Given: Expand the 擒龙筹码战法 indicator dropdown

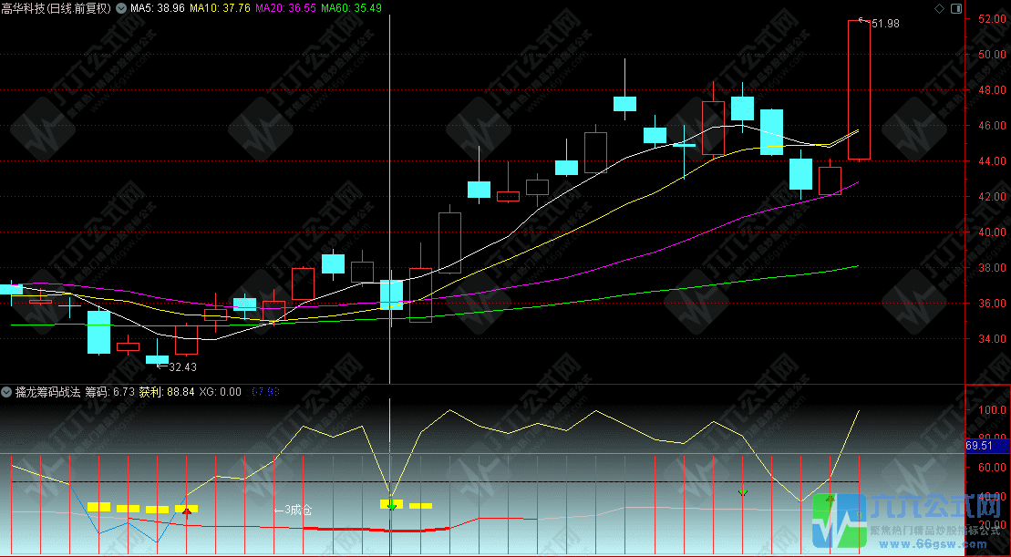Looking at the screenshot, I should 7,392.
